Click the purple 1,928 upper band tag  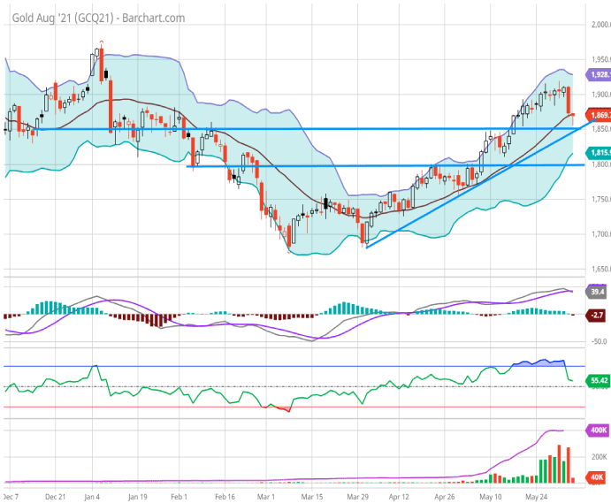pos(594,76)
